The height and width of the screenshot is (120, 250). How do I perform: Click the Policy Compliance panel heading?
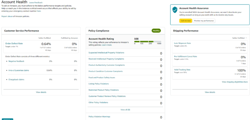click(99, 31)
